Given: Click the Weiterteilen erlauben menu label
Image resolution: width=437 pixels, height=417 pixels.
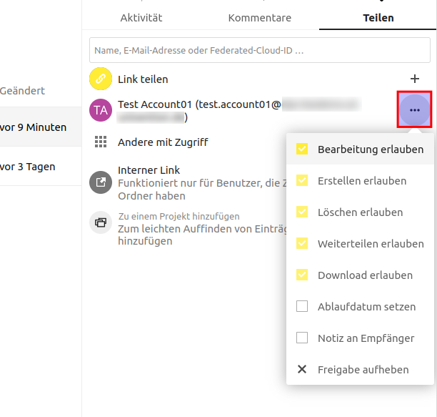Looking at the screenshot, I should [371, 244].
